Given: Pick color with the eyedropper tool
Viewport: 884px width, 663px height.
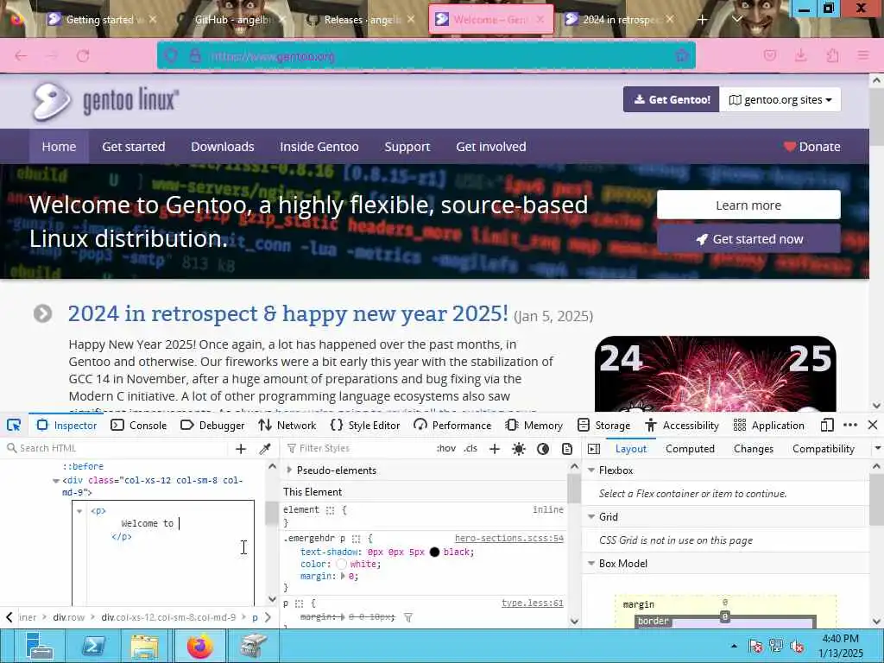Looking at the screenshot, I should [x=265, y=449].
